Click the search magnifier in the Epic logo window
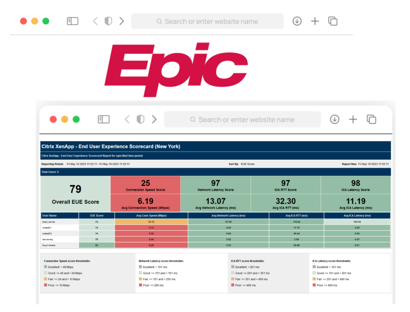The image size is (410, 312). 159,21
